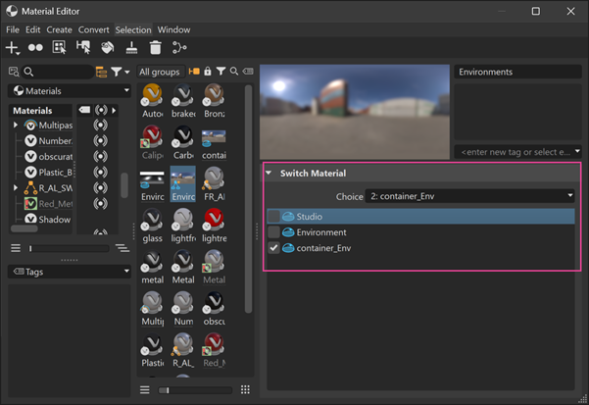Click the broom cleanup icon in toolbar
This screenshot has height=405, width=589.
131,48
